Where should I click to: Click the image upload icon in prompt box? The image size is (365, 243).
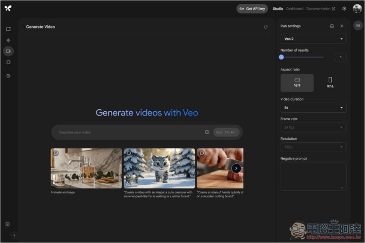[207, 132]
